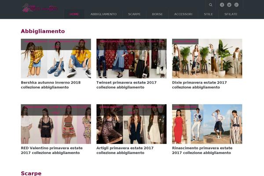Viewport: 264px width, 176px height.
Task: Open Bershka autunno inverno 2018 article title
Action: point(51,85)
